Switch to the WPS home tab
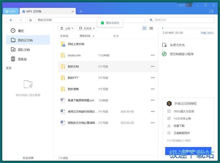 click(x=11, y=11)
